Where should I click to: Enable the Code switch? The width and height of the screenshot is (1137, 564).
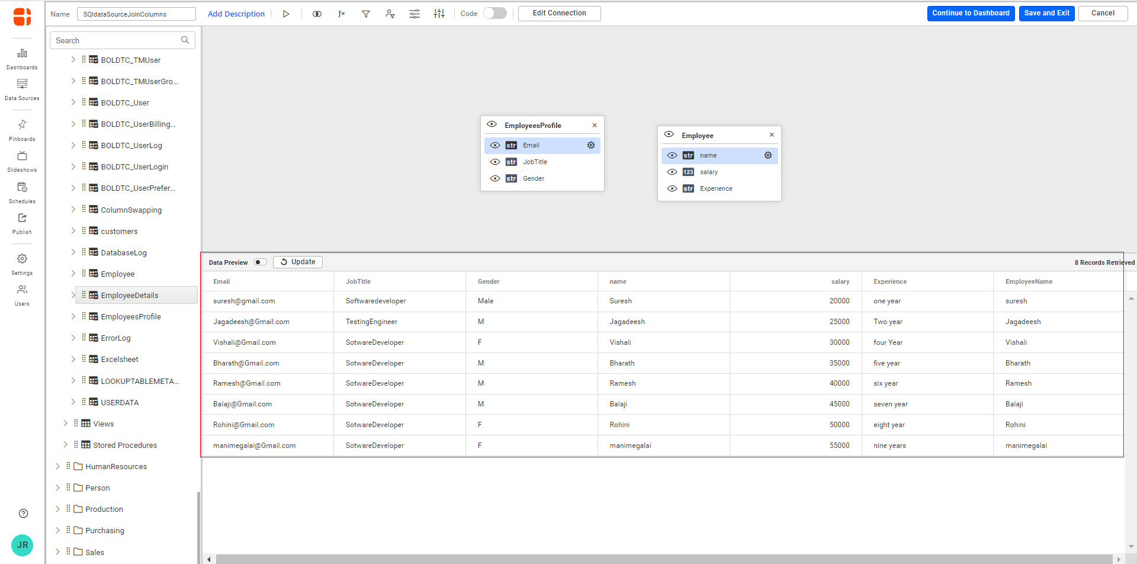coord(495,13)
